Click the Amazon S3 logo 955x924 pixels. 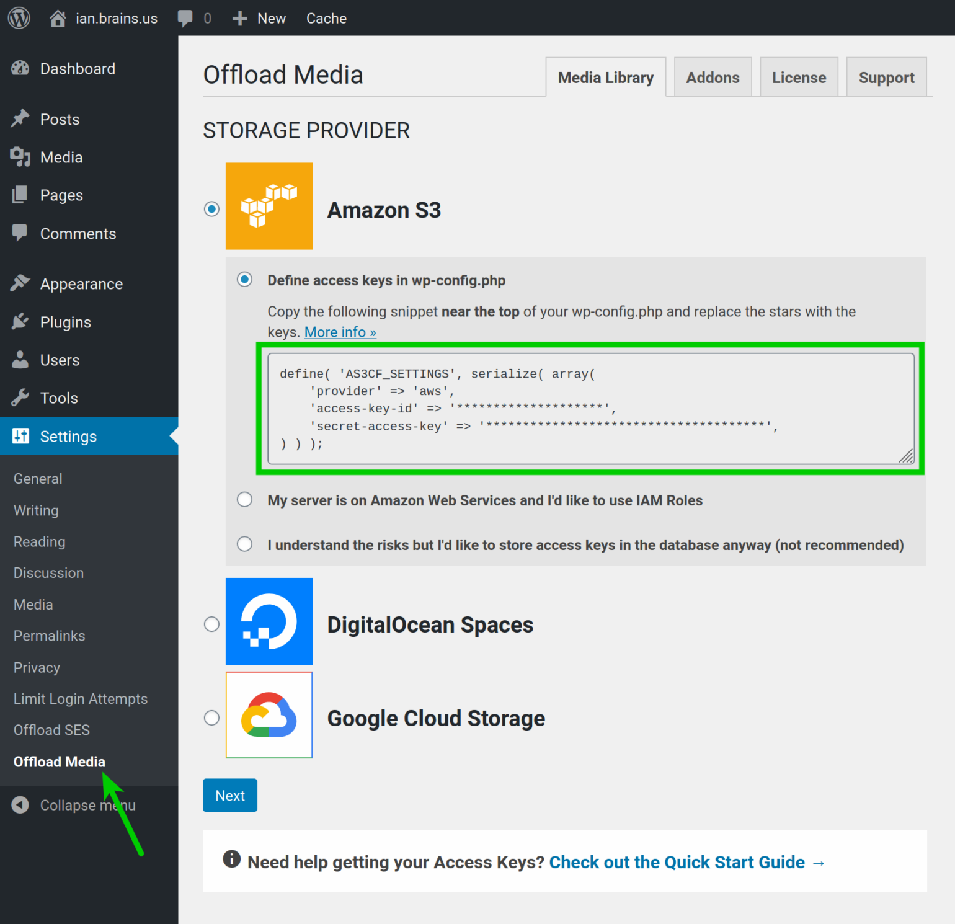coord(269,206)
